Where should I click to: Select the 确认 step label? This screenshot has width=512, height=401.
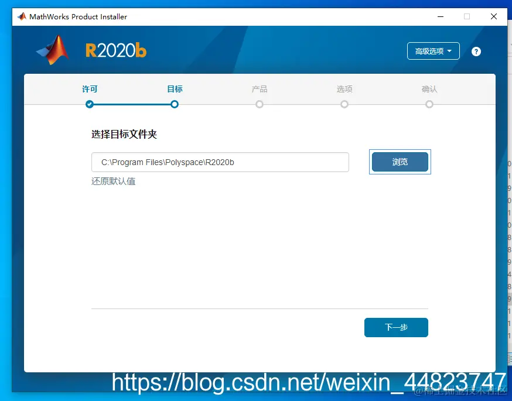click(x=429, y=89)
